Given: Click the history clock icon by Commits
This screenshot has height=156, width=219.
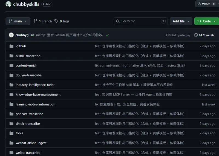Looking at the screenshot, I should (x=196, y=35).
